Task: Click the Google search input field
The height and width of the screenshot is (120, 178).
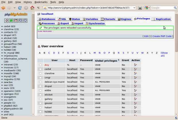Action: point(162,8)
